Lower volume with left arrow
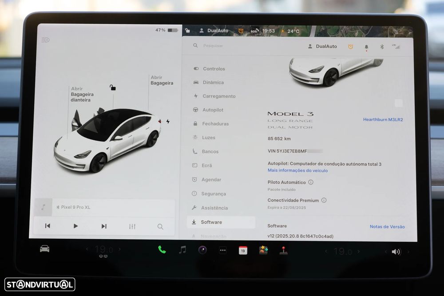The image size is (444, 296). (386, 251)
